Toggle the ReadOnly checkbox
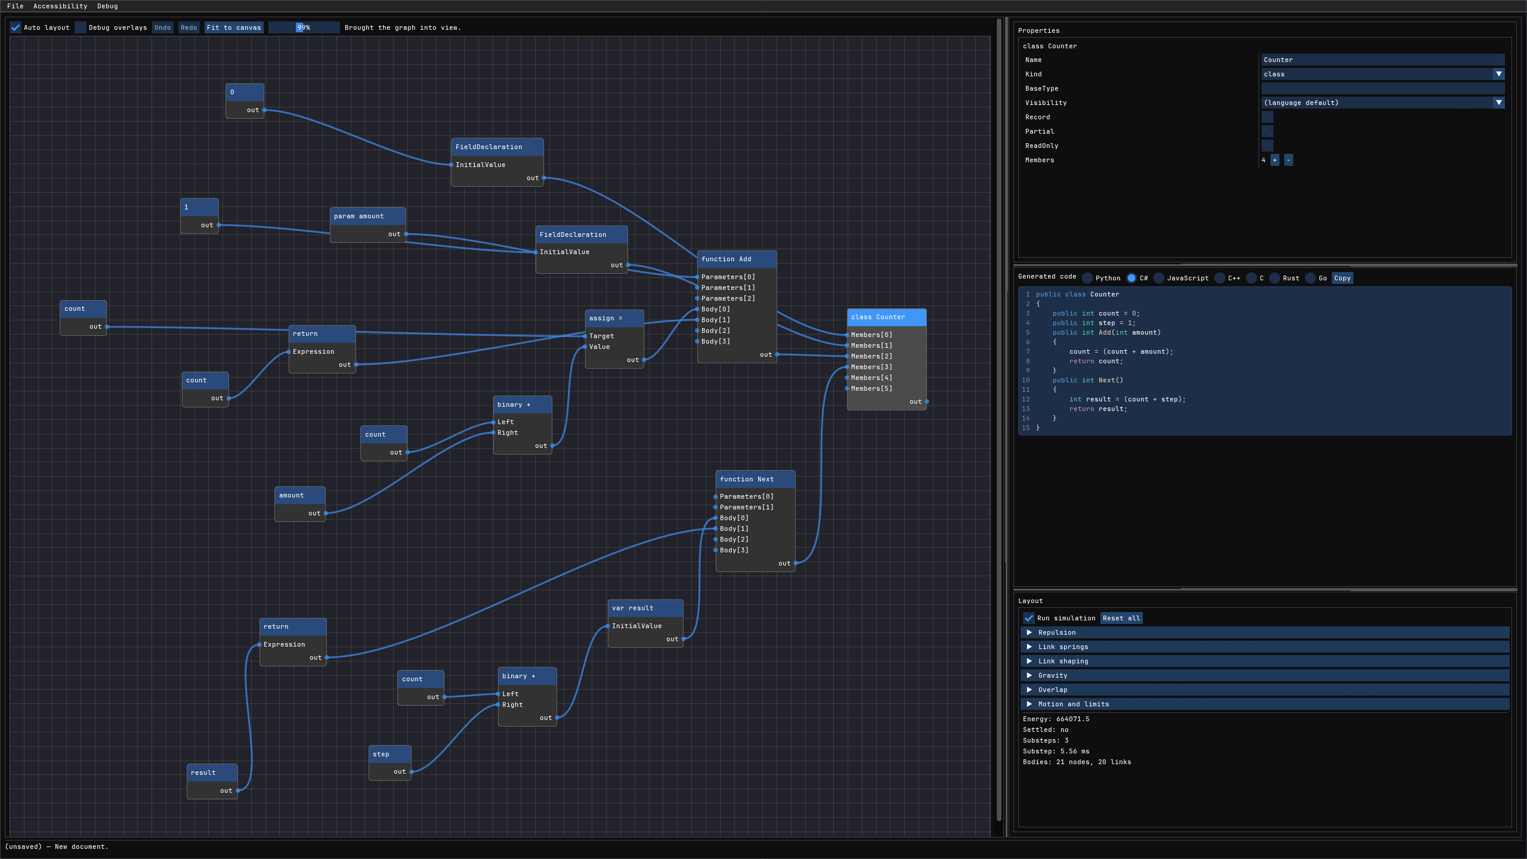 point(1268,146)
